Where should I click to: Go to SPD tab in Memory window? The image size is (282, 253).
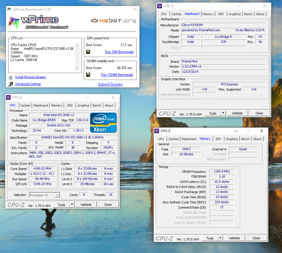[218, 139]
